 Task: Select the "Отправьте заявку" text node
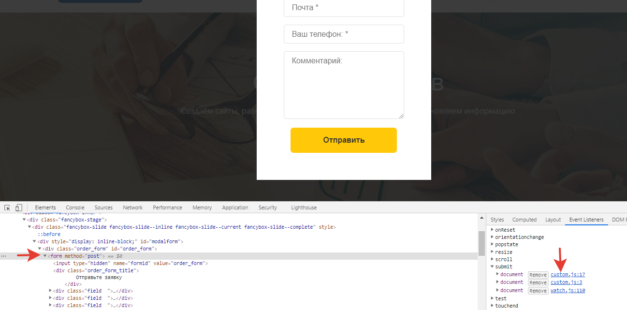click(99, 278)
